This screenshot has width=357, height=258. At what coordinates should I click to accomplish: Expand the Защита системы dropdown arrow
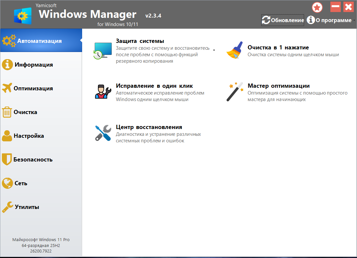click(214, 50)
